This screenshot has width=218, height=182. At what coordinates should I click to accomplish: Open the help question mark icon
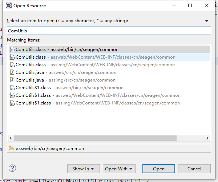tap(12, 168)
